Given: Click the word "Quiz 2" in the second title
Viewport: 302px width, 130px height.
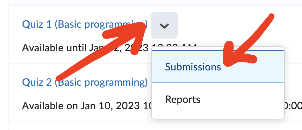Looking at the screenshot, I should pyautogui.click(x=37, y=82).
